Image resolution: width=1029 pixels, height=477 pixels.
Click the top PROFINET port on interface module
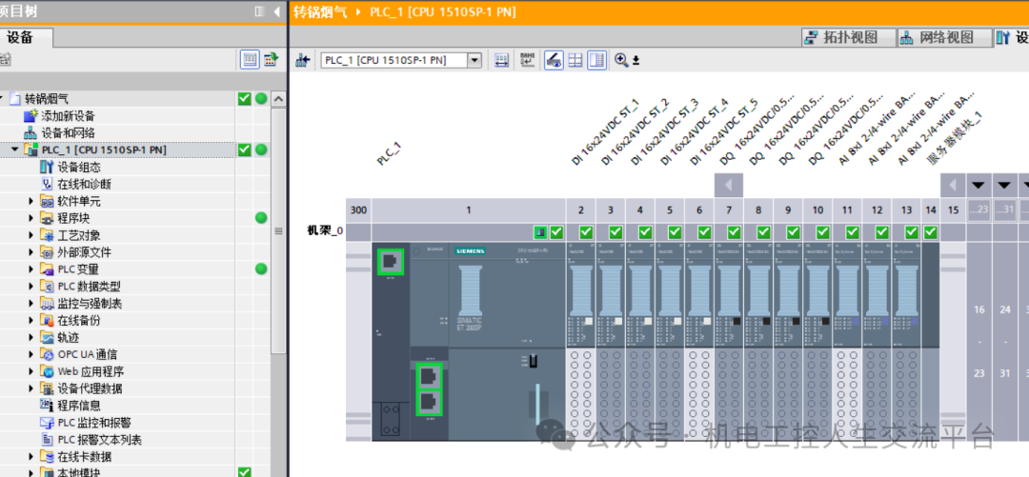390,262
